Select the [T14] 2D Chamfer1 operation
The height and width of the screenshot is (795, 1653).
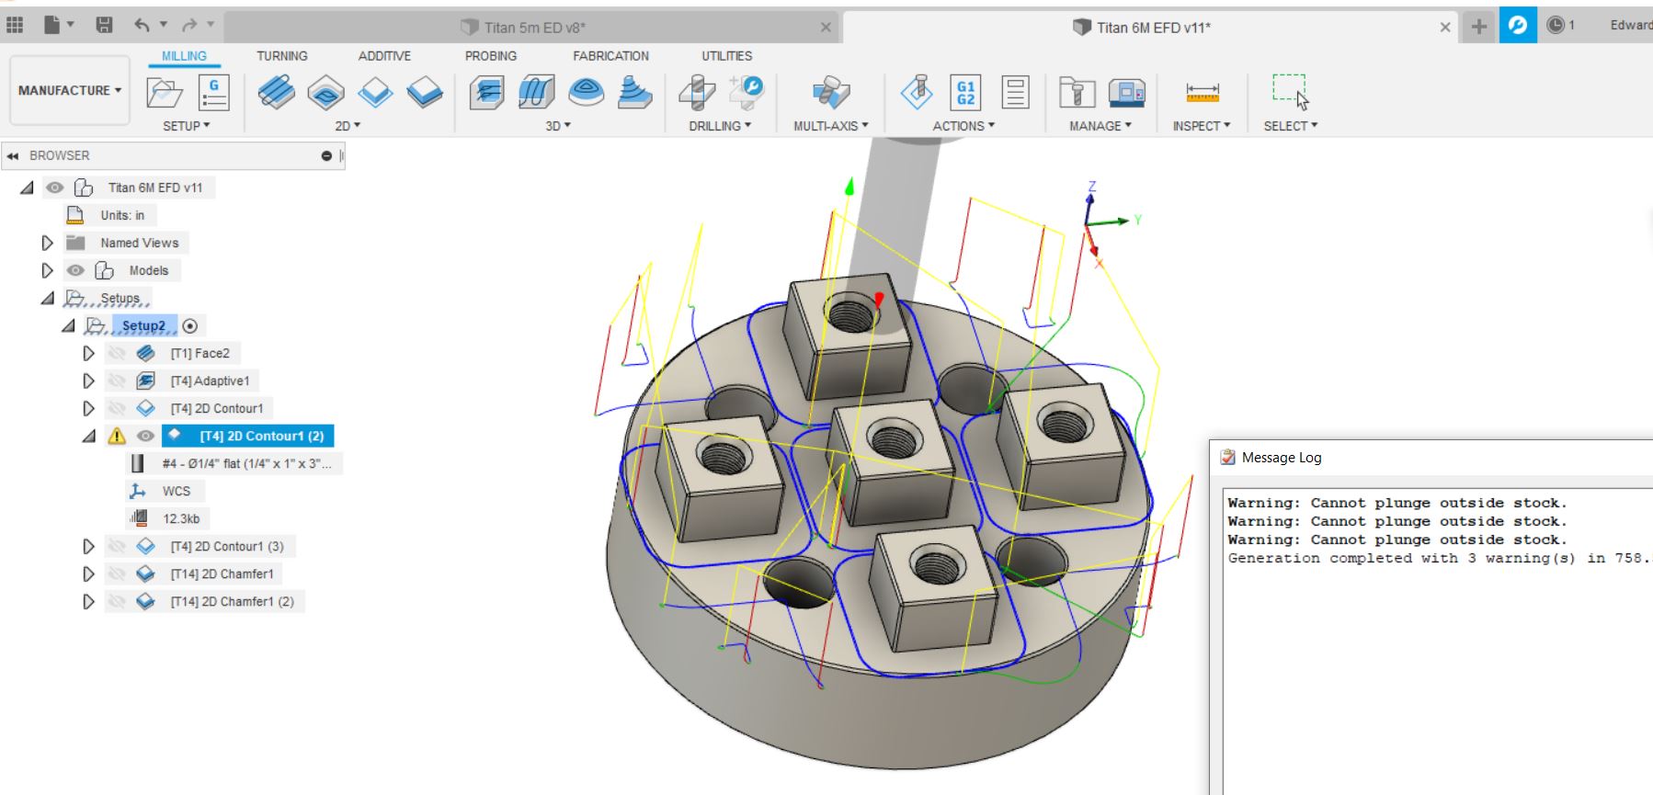(x=222, y=574)
